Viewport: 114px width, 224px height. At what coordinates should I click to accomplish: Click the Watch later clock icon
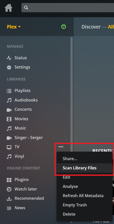[x=9, y=189]
